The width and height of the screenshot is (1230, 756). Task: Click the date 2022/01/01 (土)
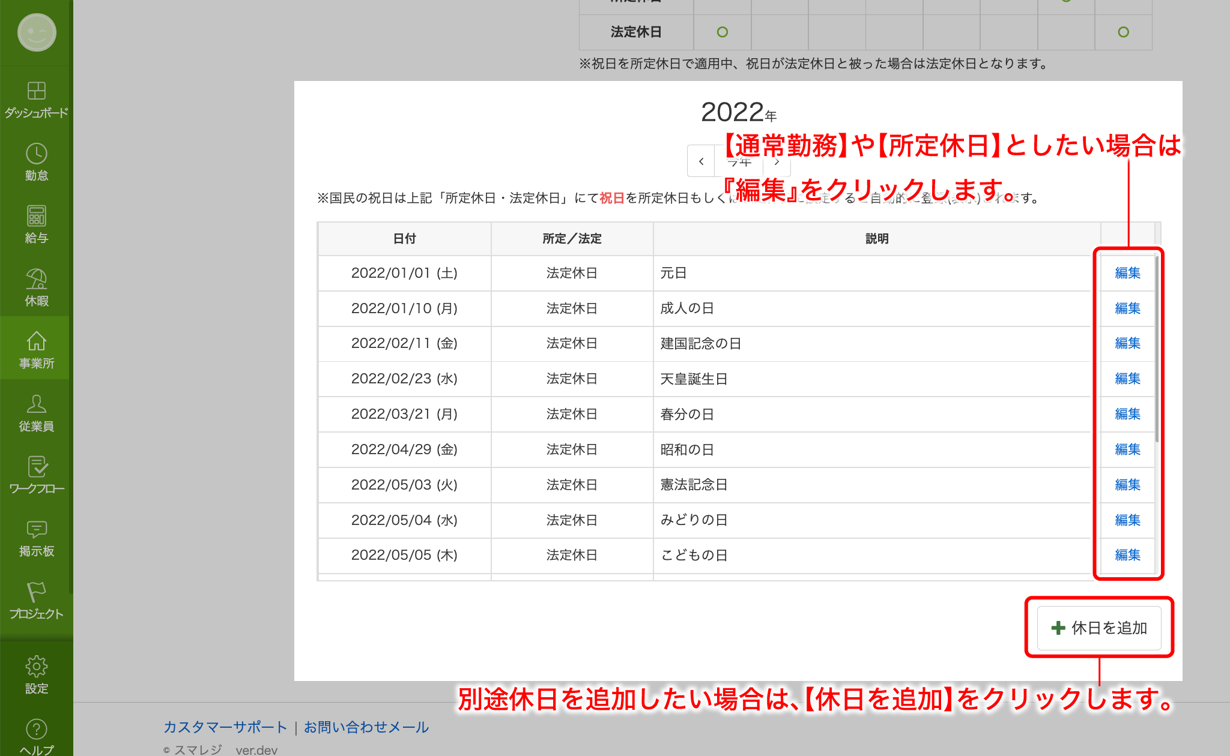[404, 273]
